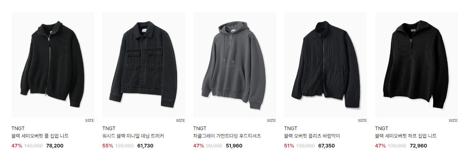The width and height of the screenshot is (463, 168).
Task: Click product name 워시드 블랙 미니멀 데님 트러커
Action: pos(133,136)
